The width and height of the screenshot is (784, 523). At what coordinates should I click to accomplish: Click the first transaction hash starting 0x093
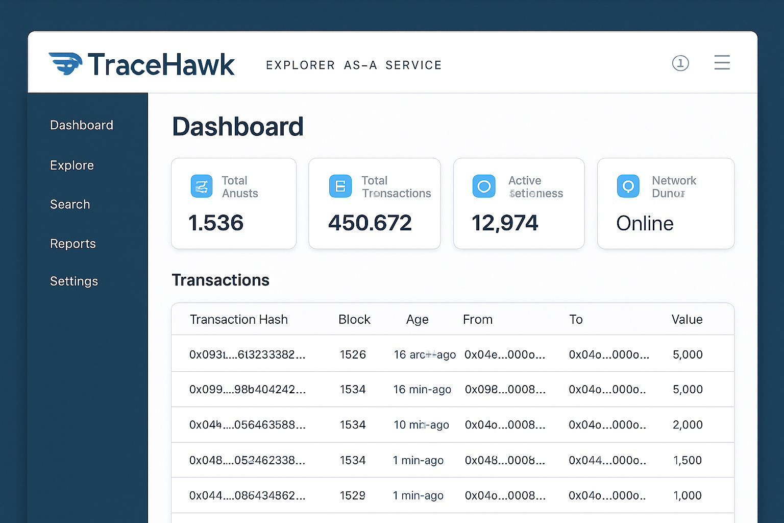tap(248, 354)
